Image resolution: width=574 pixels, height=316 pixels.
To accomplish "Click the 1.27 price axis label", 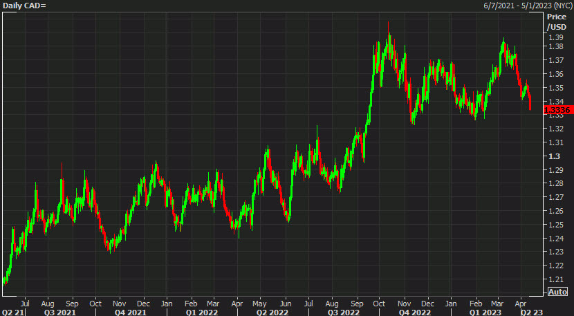I will pyautogui.click(x=556, y=197).
